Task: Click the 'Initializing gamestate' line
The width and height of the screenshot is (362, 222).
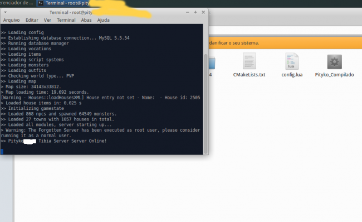Action: point(32,108)
